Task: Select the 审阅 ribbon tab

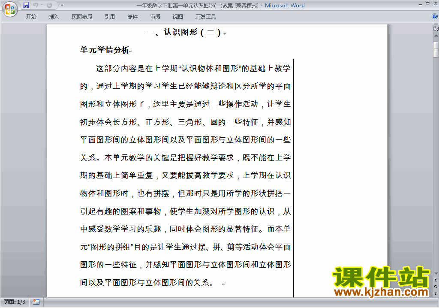Action: [x=155, y=17]
